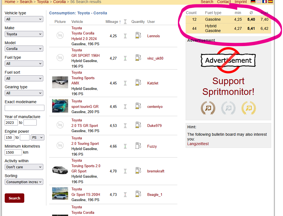283x216 pixels.
Task: Open user Lennois's profile link
Action: pos(154,36)
